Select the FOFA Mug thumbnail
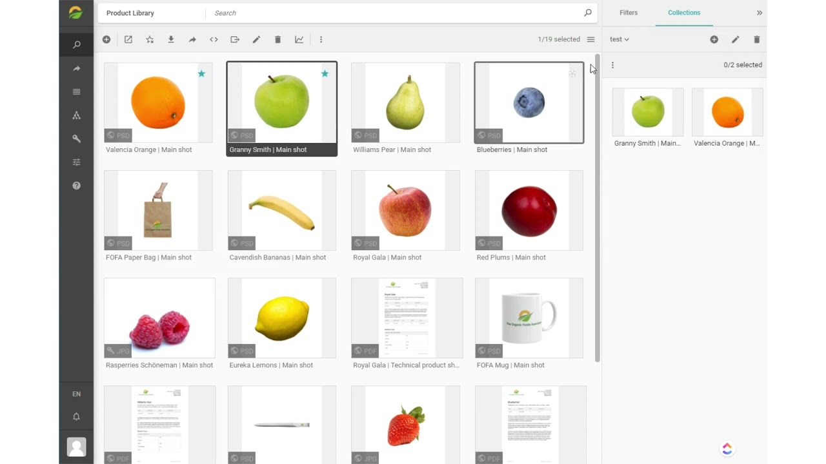The width and height of the screenshot is (826, 464). (x=529, y=318)
